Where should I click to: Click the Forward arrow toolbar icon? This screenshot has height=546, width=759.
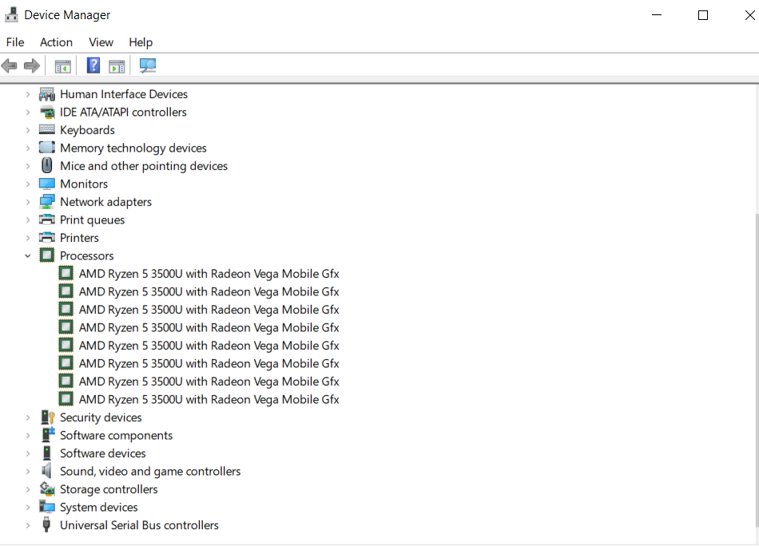tap(32, 65)
